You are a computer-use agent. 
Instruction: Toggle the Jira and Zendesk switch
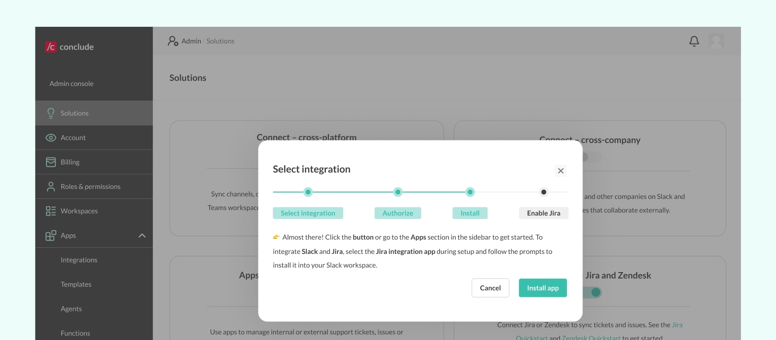592,292
